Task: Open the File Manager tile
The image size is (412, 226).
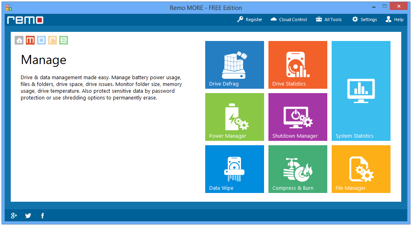Action: [x=361, y=169]
